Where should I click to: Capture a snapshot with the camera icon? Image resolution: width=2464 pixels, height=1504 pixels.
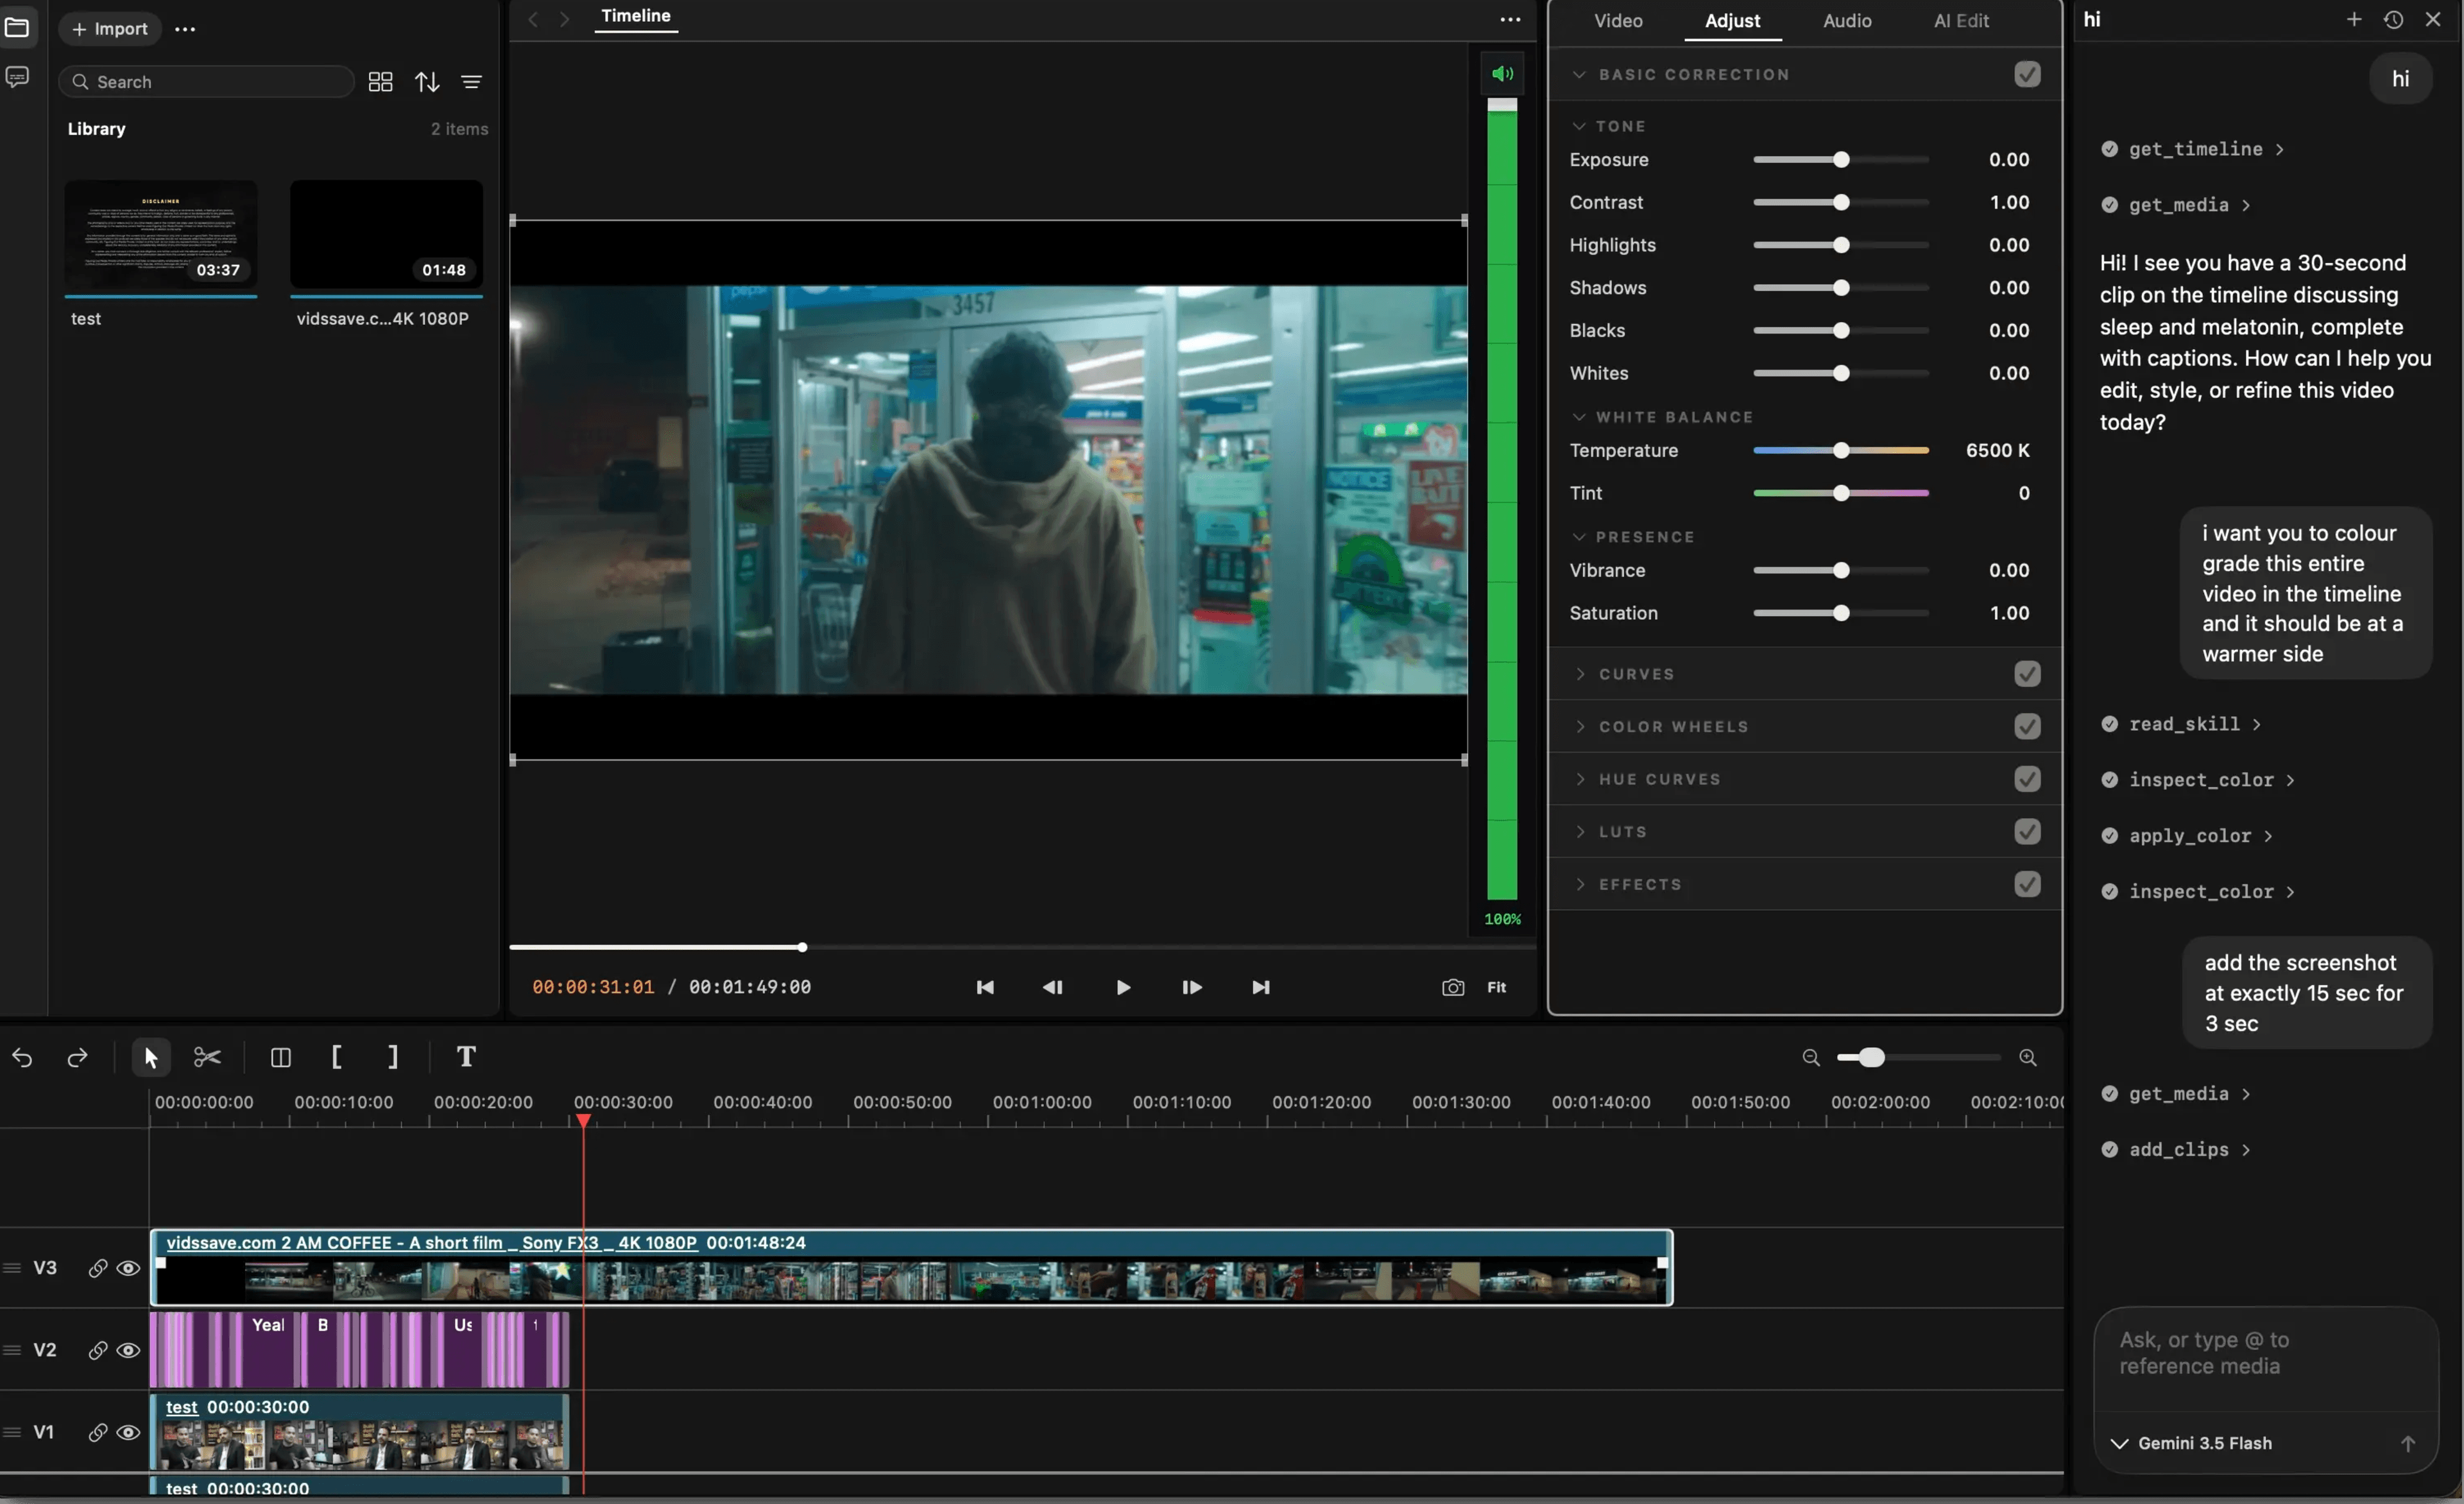tap(1453, 987)
